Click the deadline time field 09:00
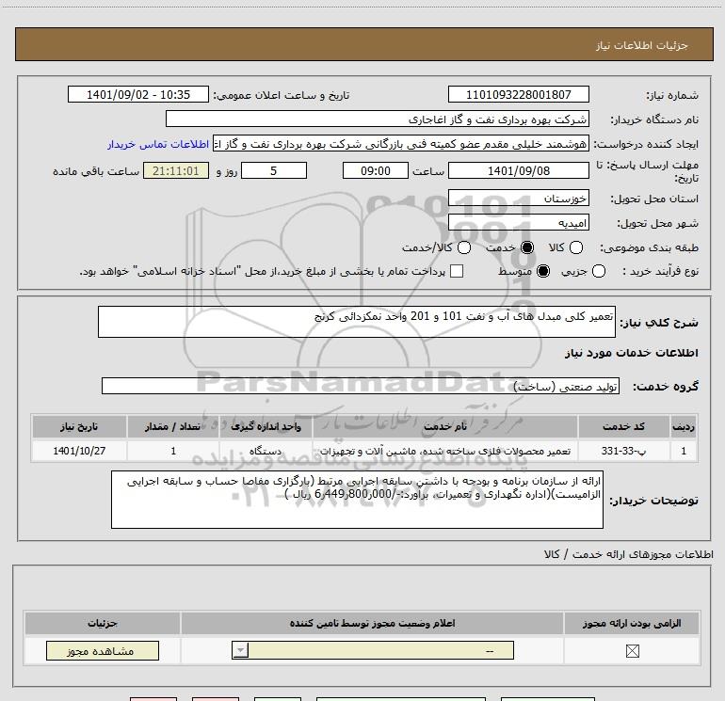 tap(376, 170)
